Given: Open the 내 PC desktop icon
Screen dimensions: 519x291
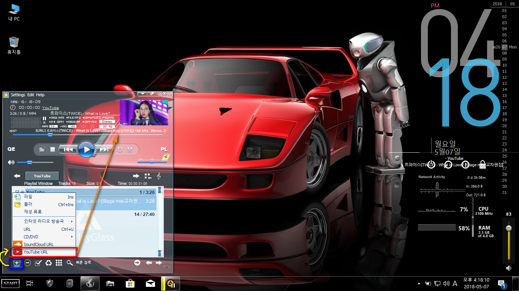Looking at the screenshot, I should (x=14, y=12).
